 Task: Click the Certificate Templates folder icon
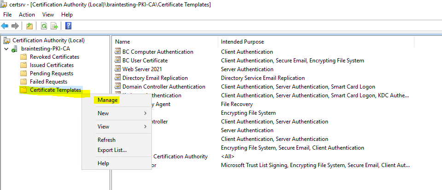23,90
